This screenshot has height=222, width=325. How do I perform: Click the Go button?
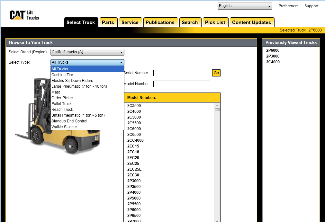tap(216, 73)
